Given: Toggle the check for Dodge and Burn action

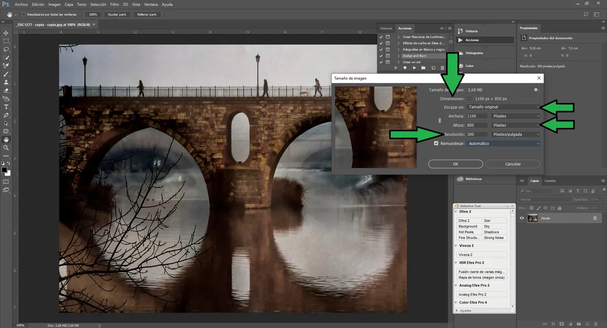Looking at the screenshot, I should click(x=381, y=56).
